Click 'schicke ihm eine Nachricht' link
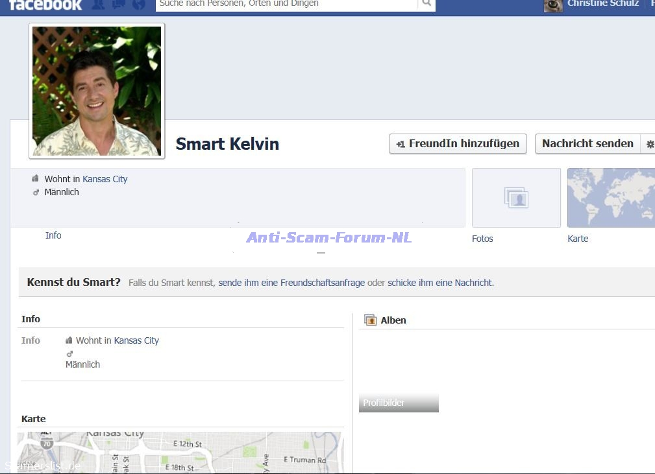This screenshot has width=655, height=474. 439,283
